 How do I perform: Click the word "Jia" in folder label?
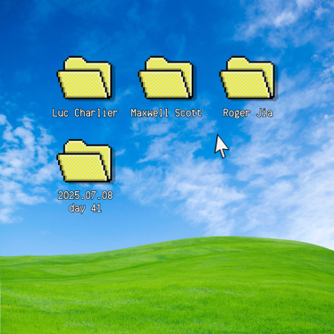(265, 113)
